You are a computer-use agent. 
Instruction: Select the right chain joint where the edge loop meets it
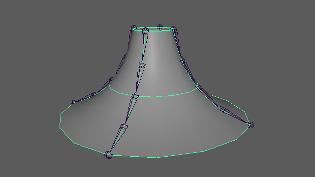(x=199, y=87)
